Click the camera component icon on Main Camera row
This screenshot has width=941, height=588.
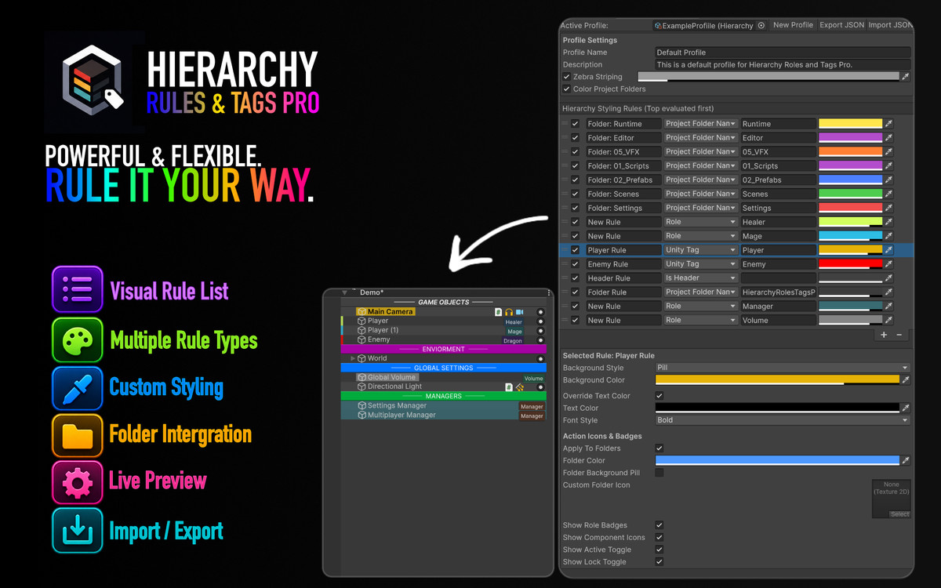click(519, 312)
